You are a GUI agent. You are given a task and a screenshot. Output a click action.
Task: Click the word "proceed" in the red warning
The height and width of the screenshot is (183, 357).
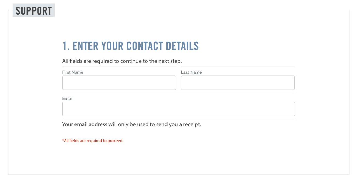116,141
